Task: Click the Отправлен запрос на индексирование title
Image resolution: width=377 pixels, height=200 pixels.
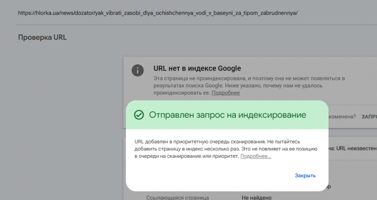Action: (227, 115)
